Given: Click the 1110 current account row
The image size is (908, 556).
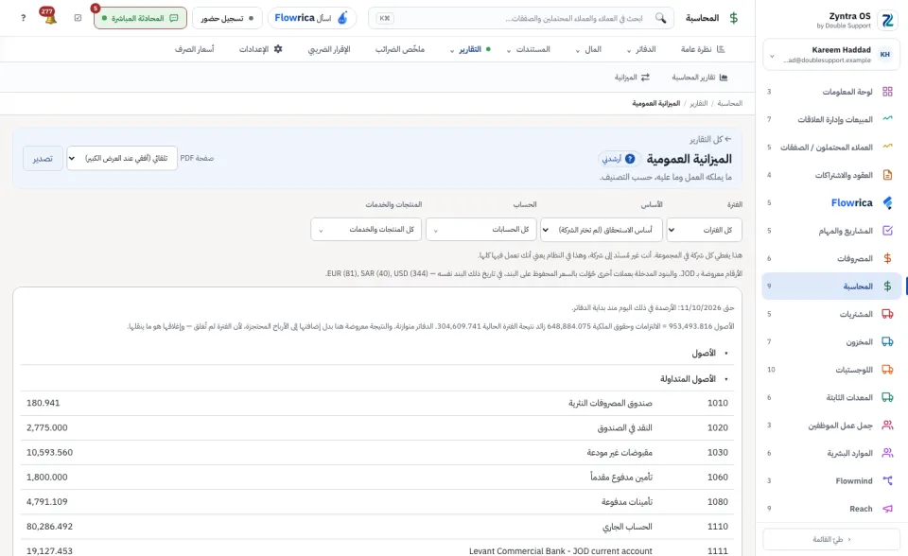Looking at the screenshot, I should (377, 527).
